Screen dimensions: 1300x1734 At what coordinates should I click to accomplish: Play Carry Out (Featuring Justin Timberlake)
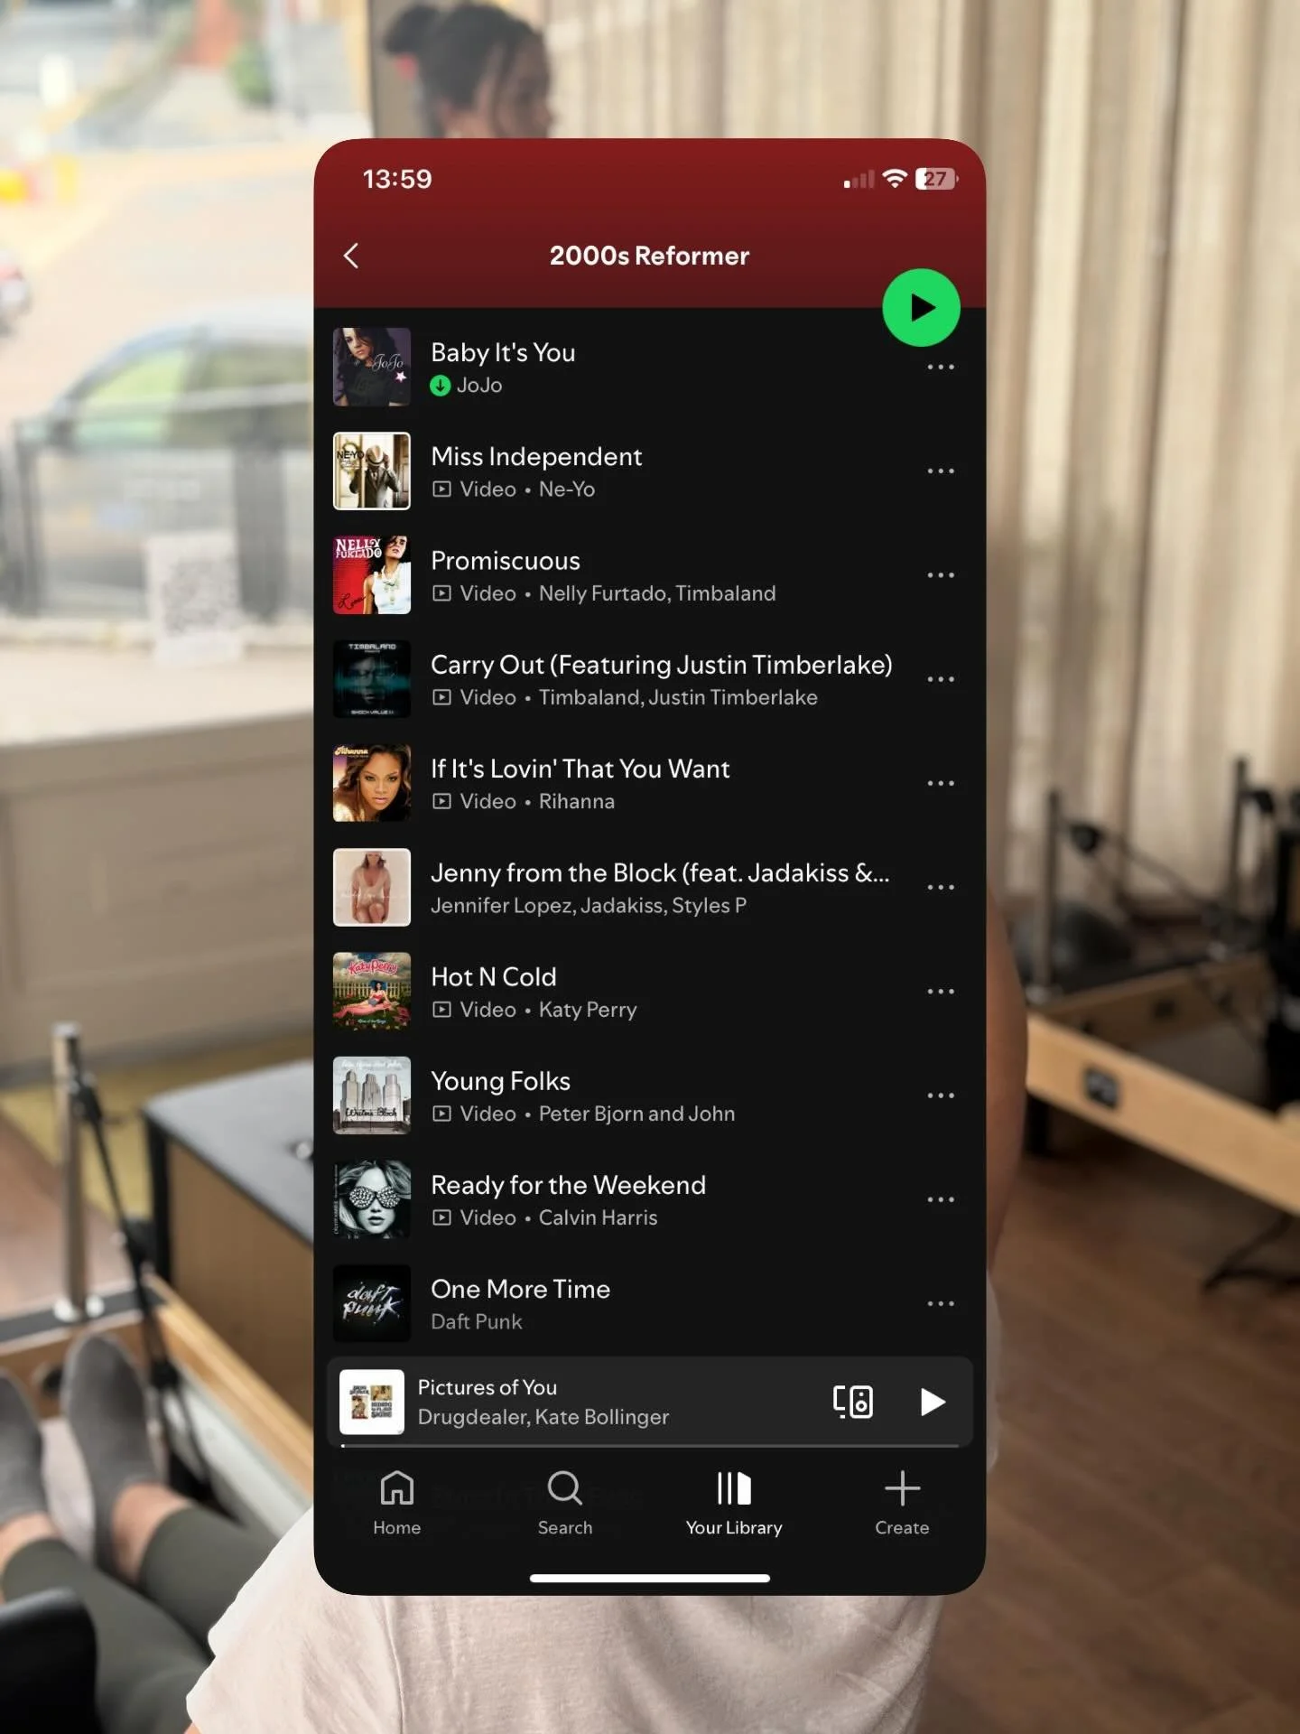click(x=661, y=665)
